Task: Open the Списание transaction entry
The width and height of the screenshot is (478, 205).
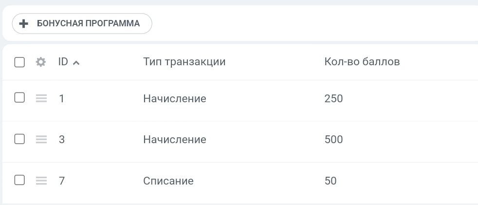Action: point(168,181)
